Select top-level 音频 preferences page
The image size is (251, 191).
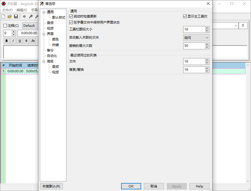click(50, 23)
